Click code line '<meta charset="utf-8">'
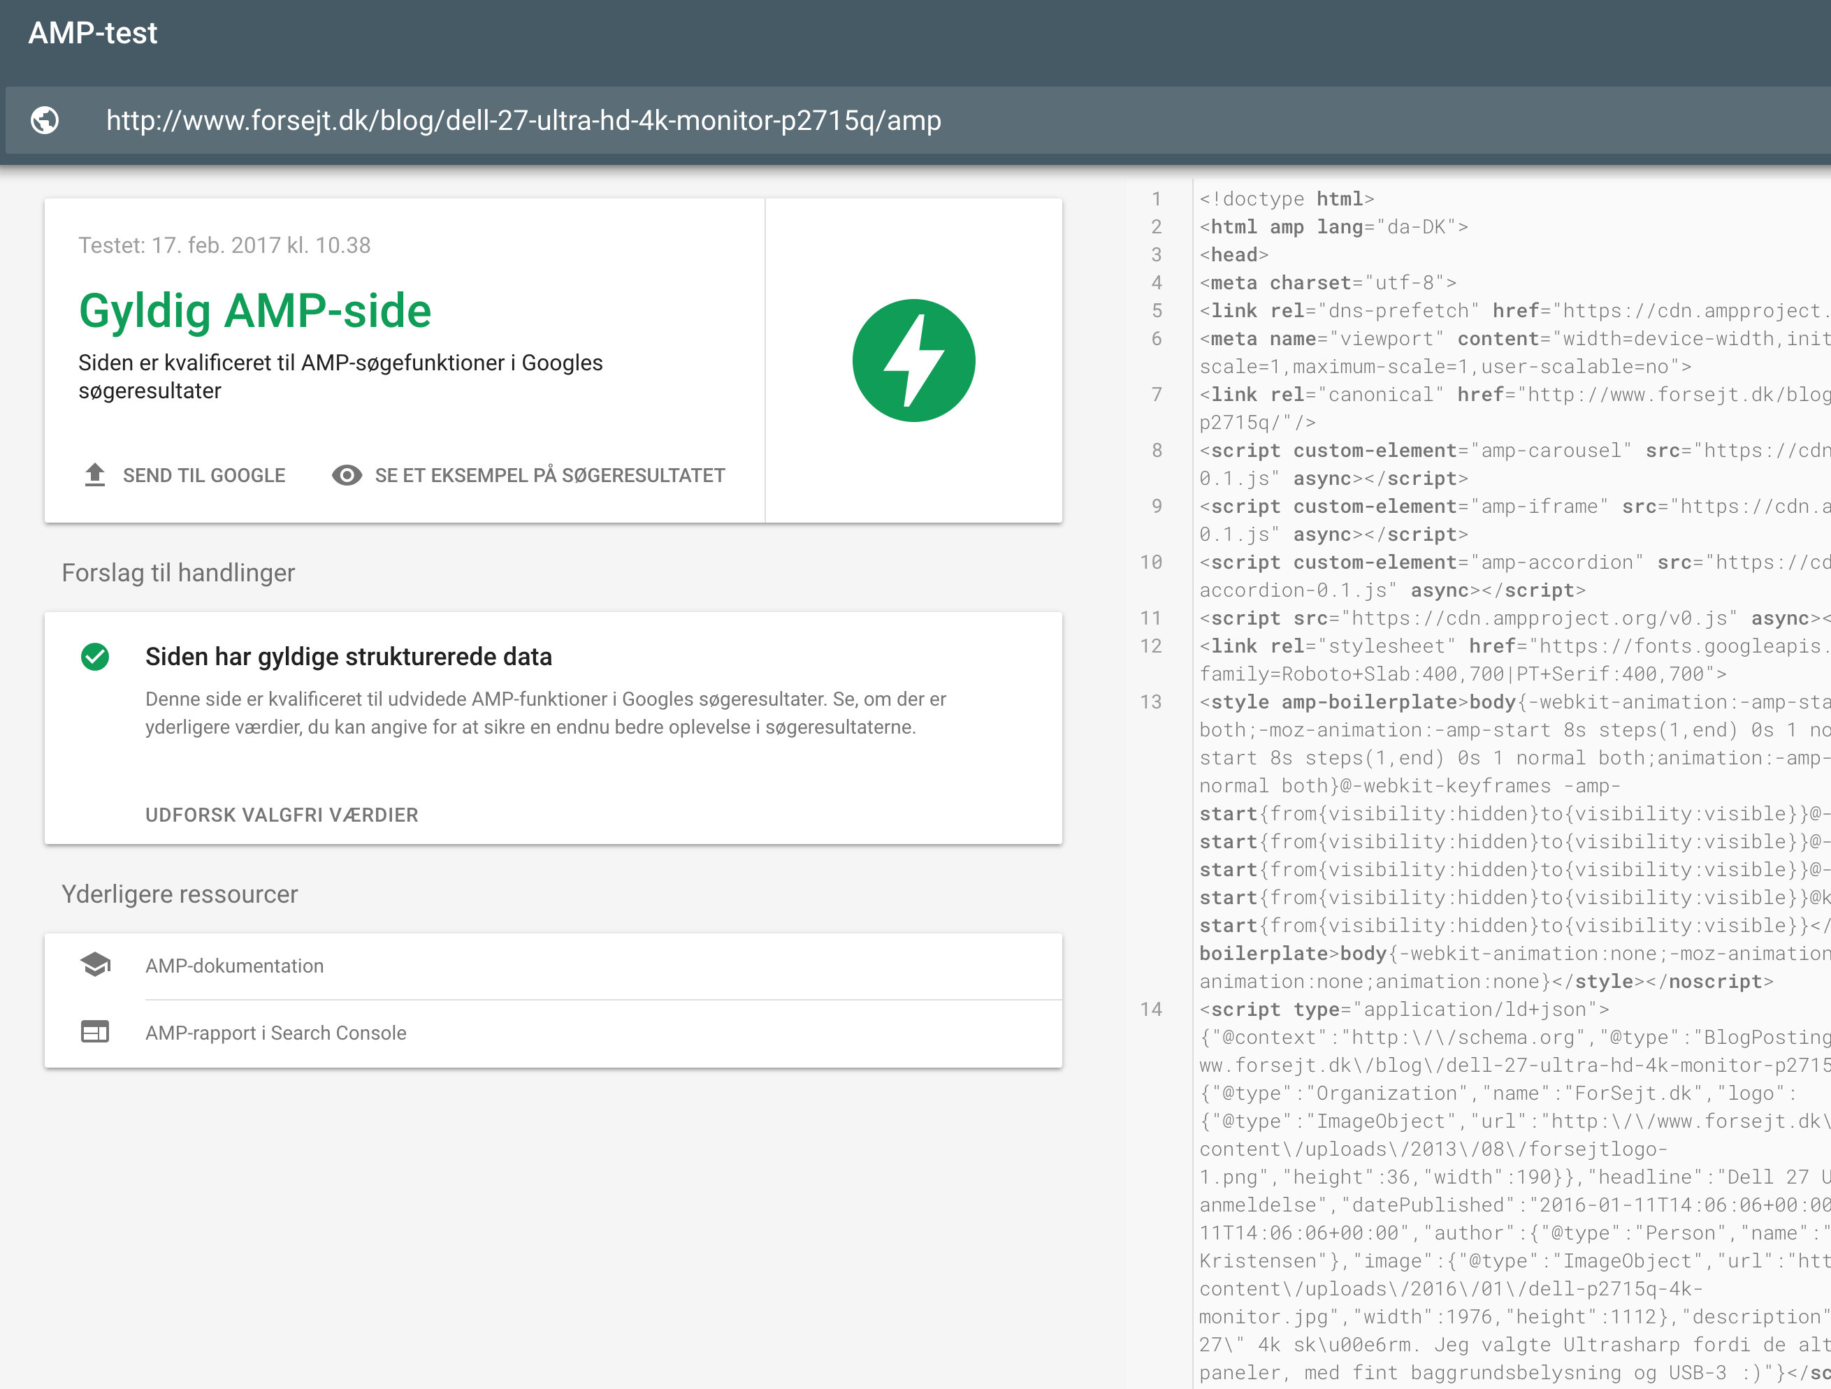 [x=1328, y=283]
